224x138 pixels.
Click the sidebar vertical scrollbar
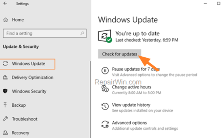click(90, 99)
